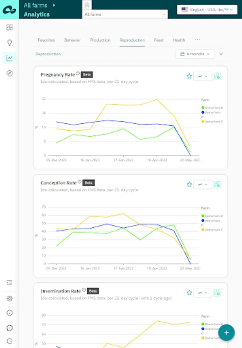Open settings gear icon in sidebar

click(10, 299)
